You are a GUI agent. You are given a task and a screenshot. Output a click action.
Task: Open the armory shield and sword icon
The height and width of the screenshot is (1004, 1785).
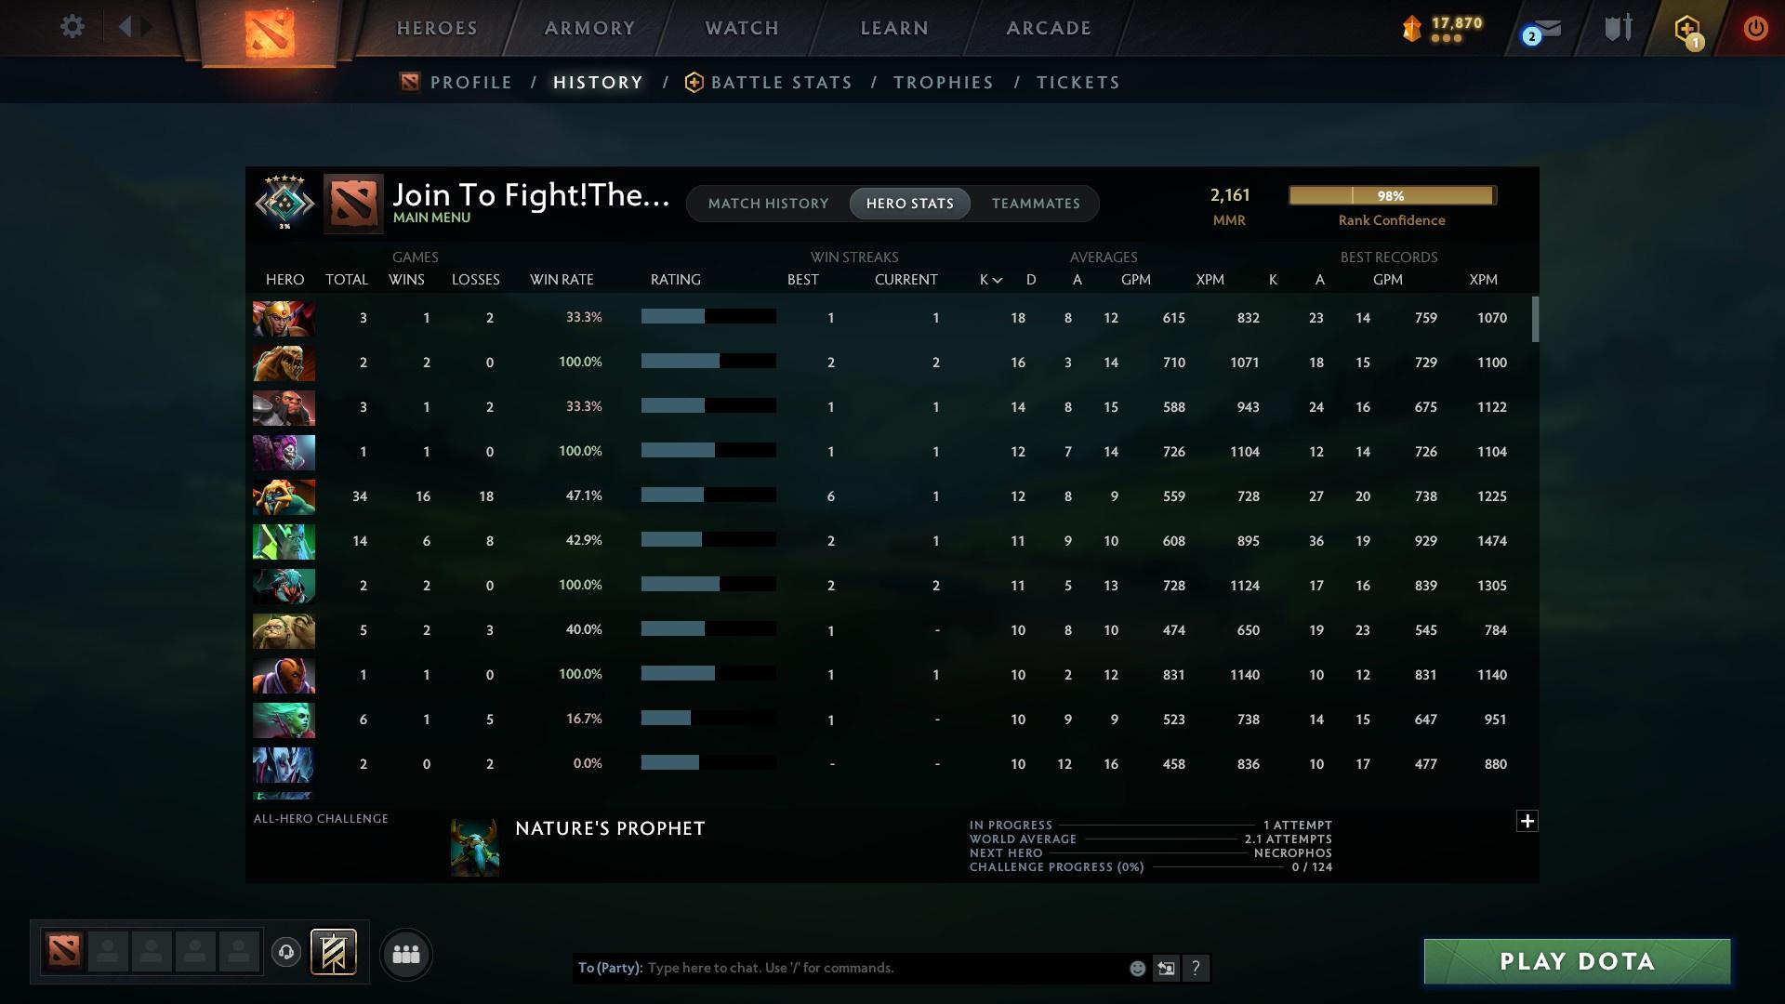click(x=1619, y=28)
